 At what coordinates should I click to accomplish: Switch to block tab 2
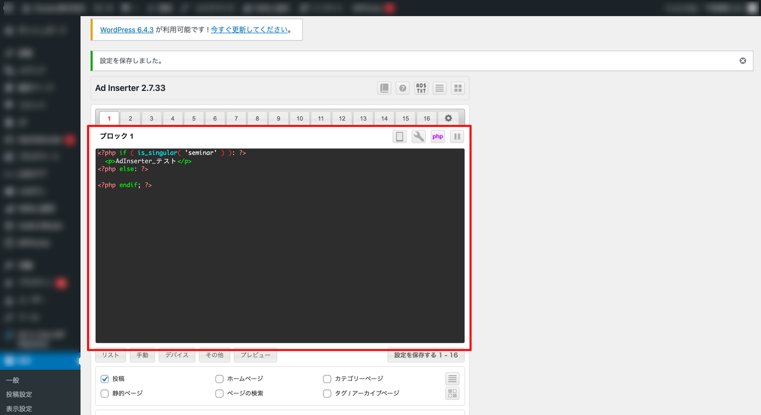click(130, 119)
